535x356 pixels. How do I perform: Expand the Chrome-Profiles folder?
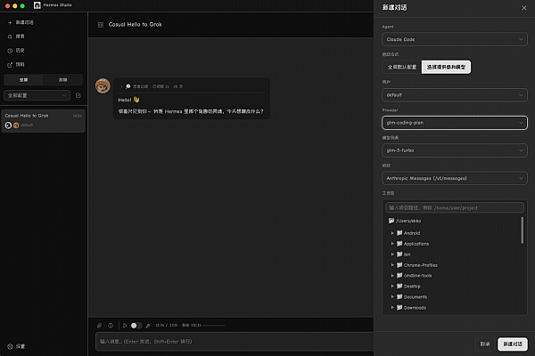(x=392, y=264)
